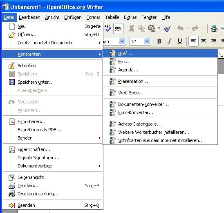Click the Web-Seite wizard icon

point(112,93)
